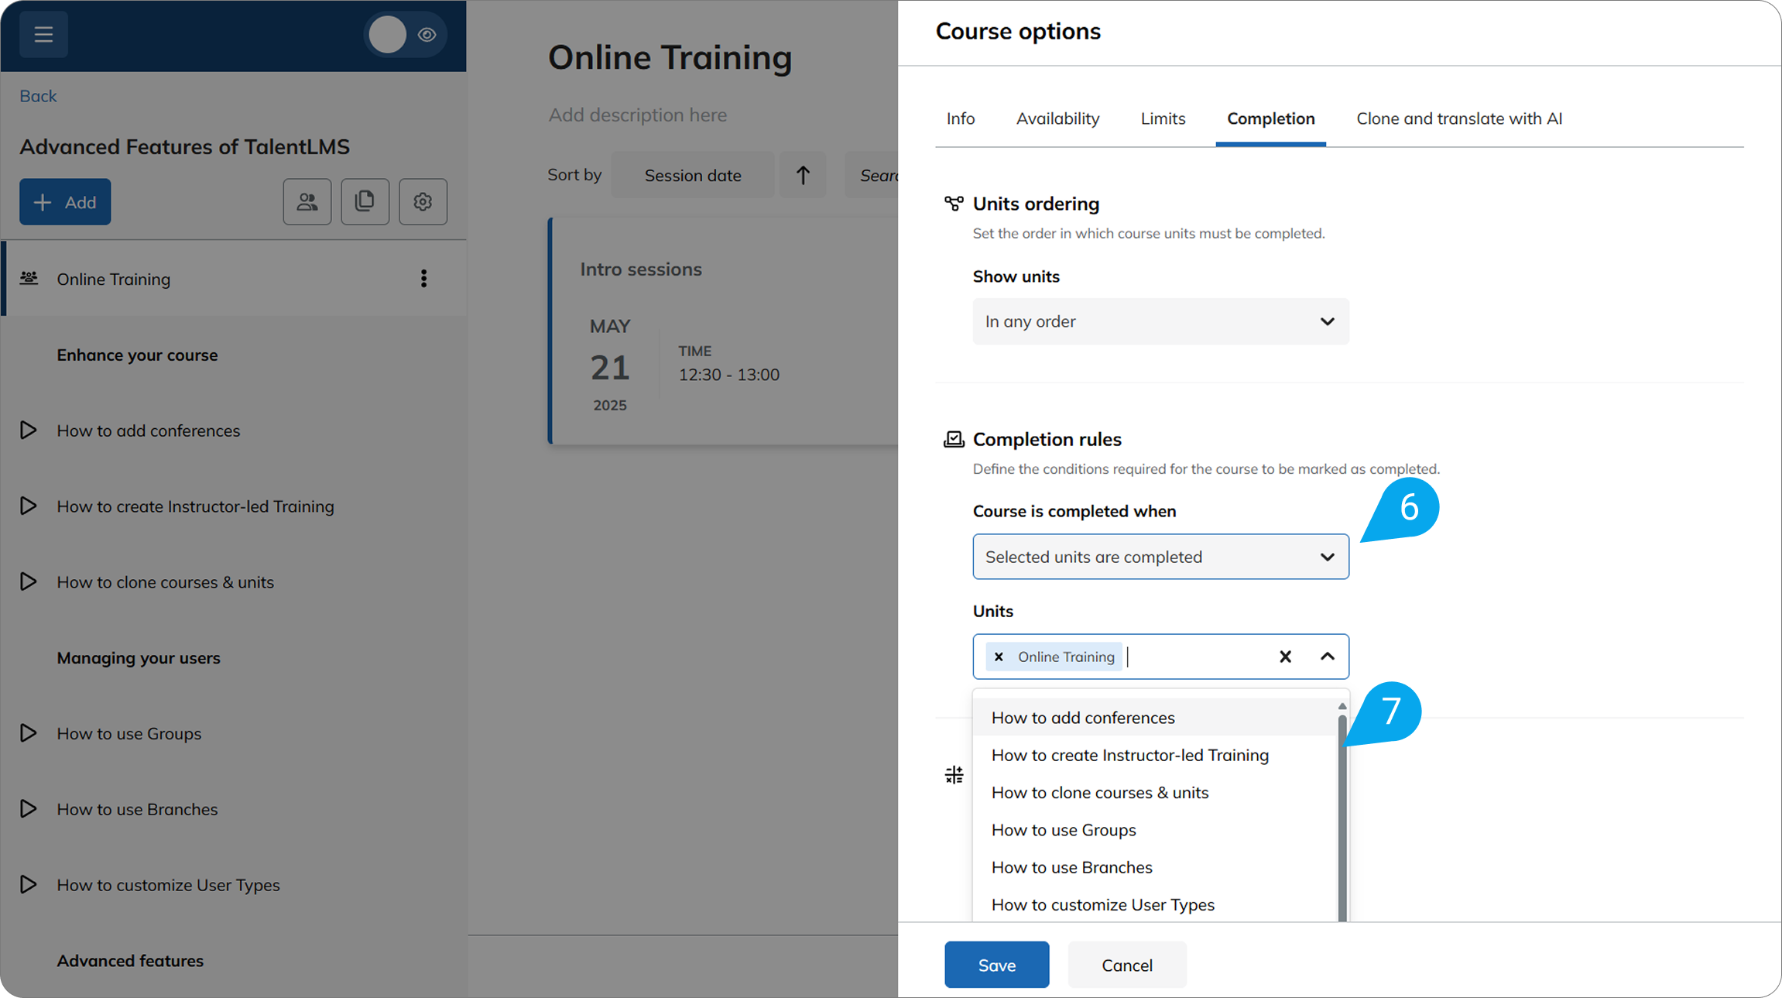The width and height of the screenshot is (1782, 998).
Task: Save course options
Action: 996,965
